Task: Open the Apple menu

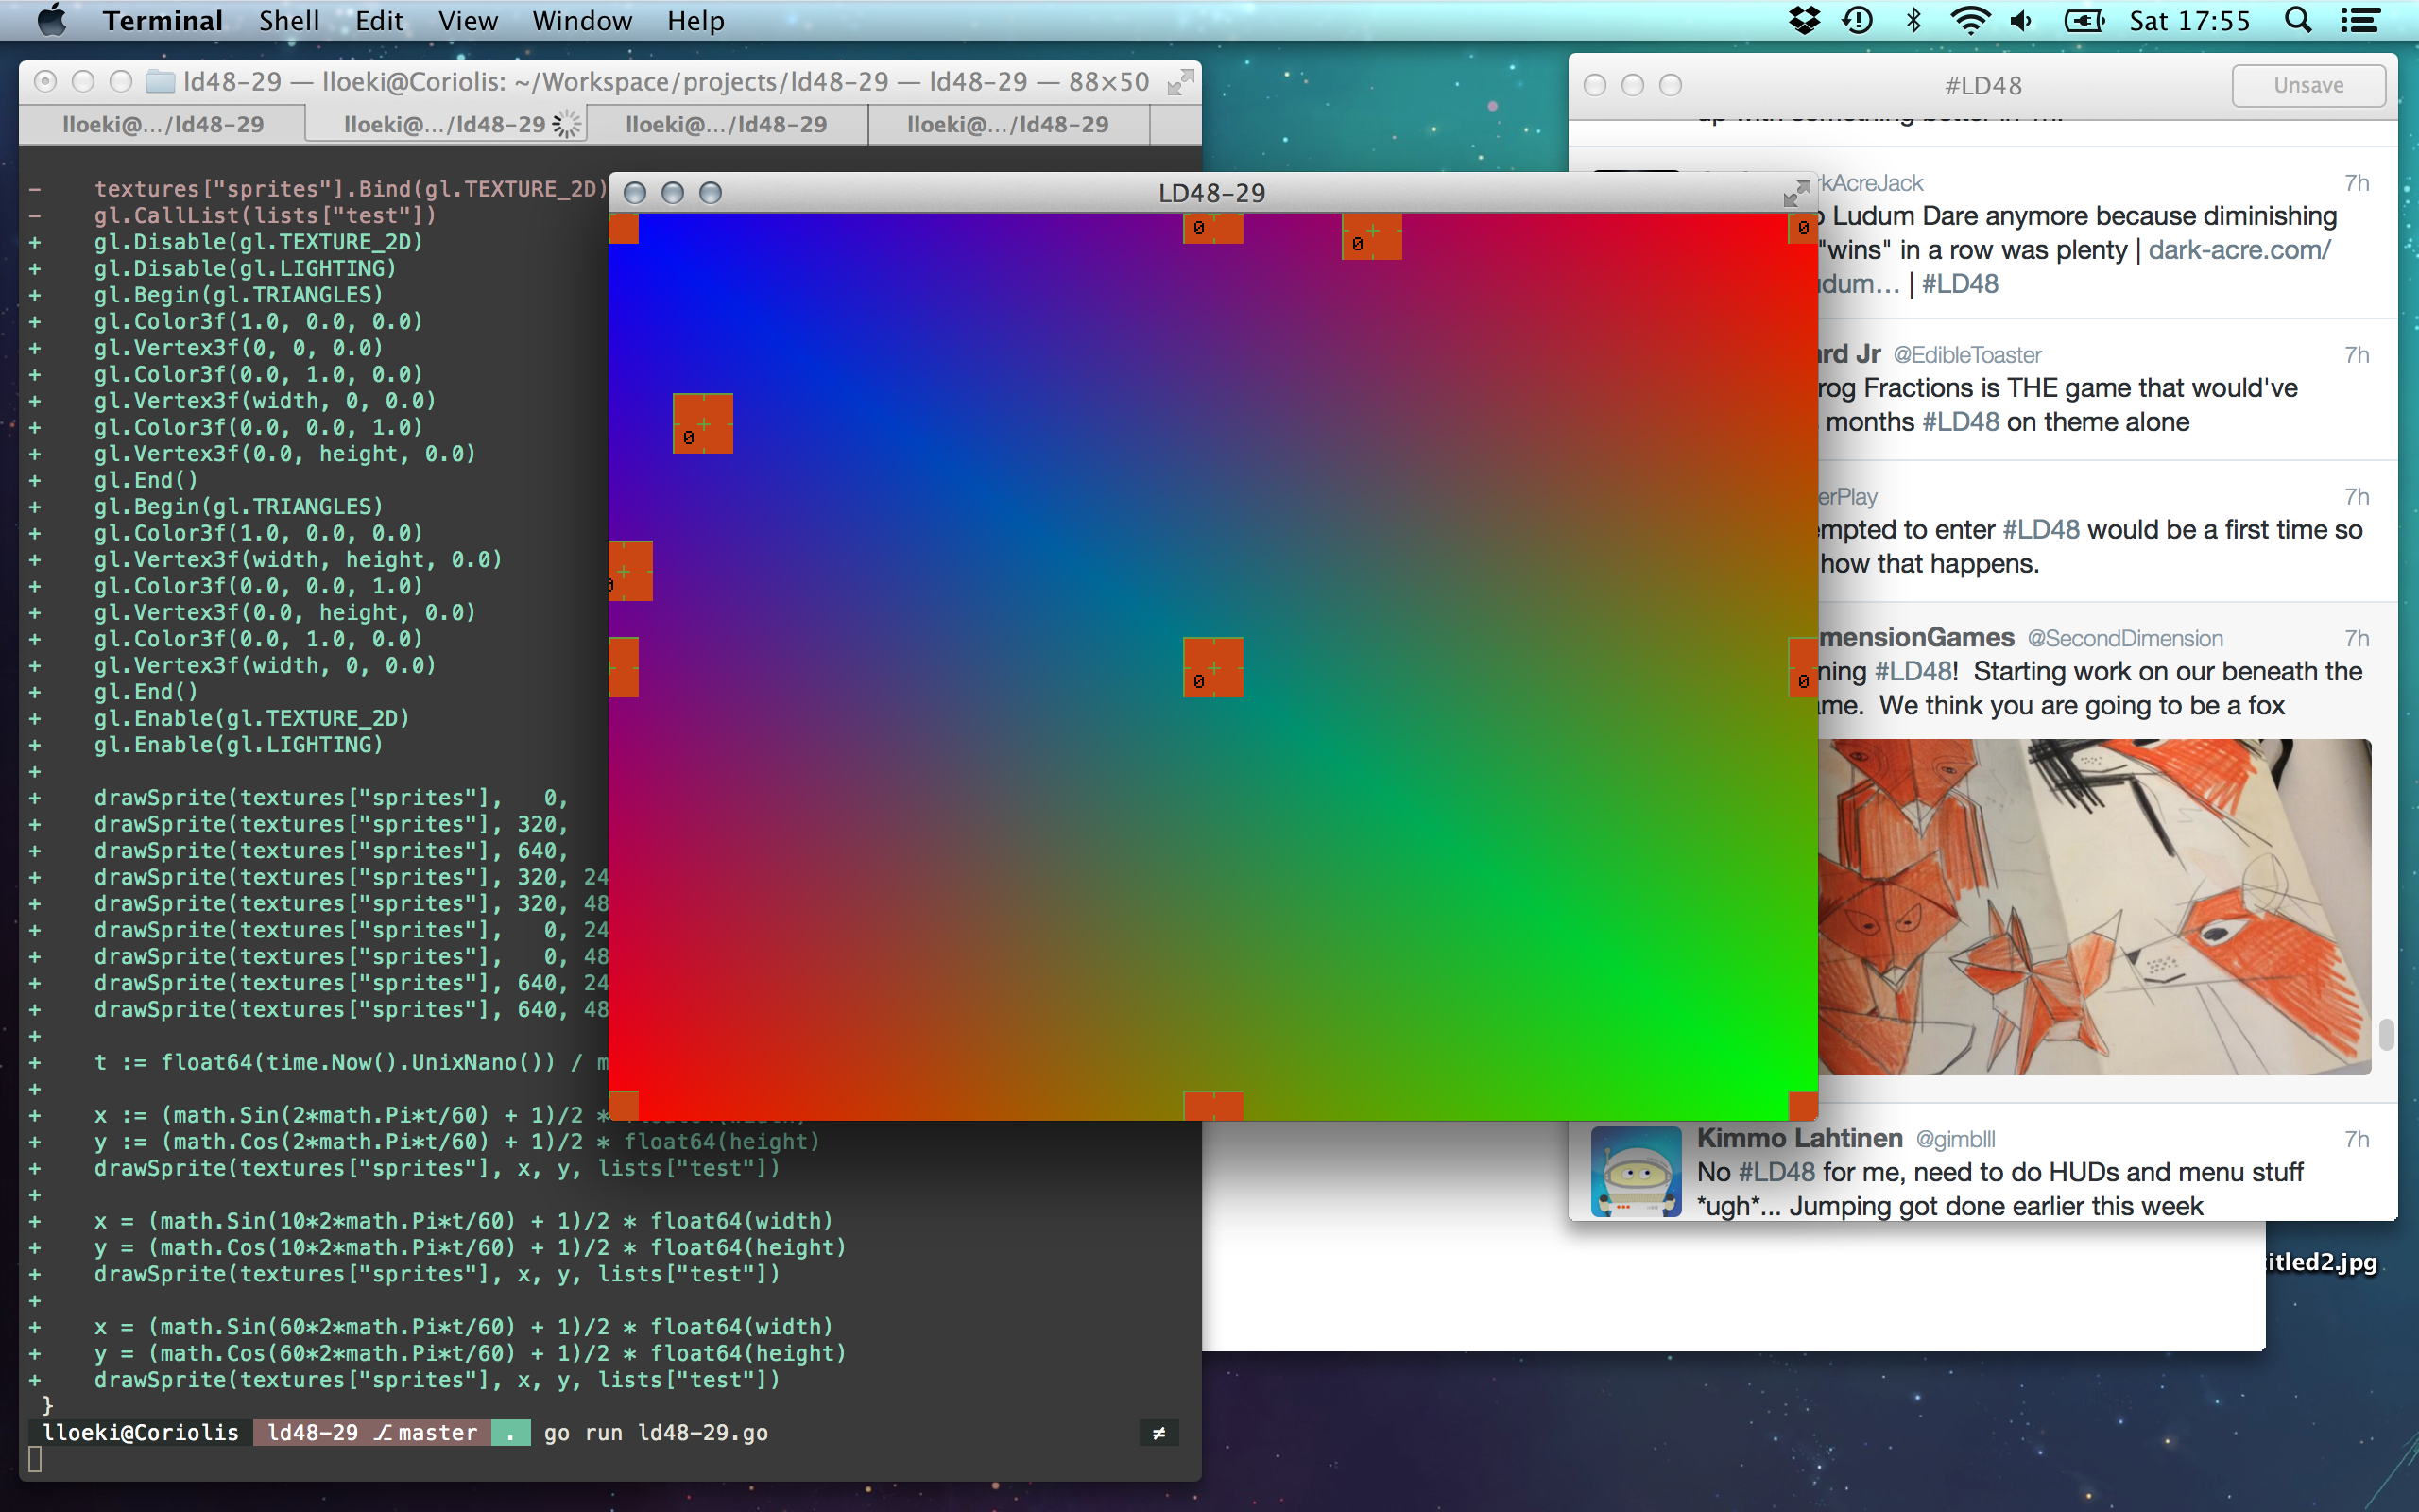Action: coord(51,21)
